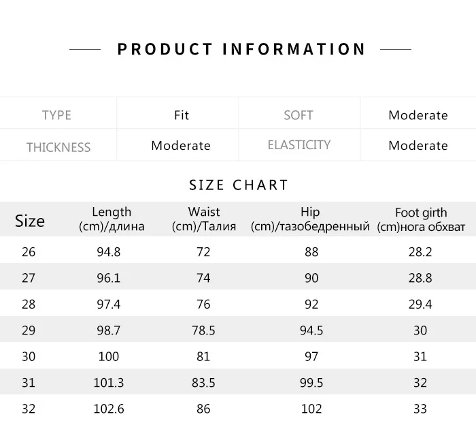This screenshot has height=421, width=476.
Task: Click length value 102.6
Action: [x=109, y=409]
